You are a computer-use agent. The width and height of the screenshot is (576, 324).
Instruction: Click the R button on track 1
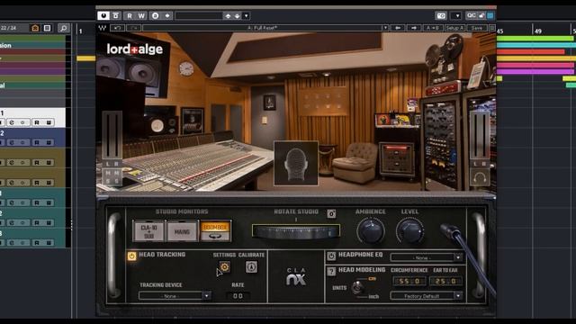click(x=37, y=122)
